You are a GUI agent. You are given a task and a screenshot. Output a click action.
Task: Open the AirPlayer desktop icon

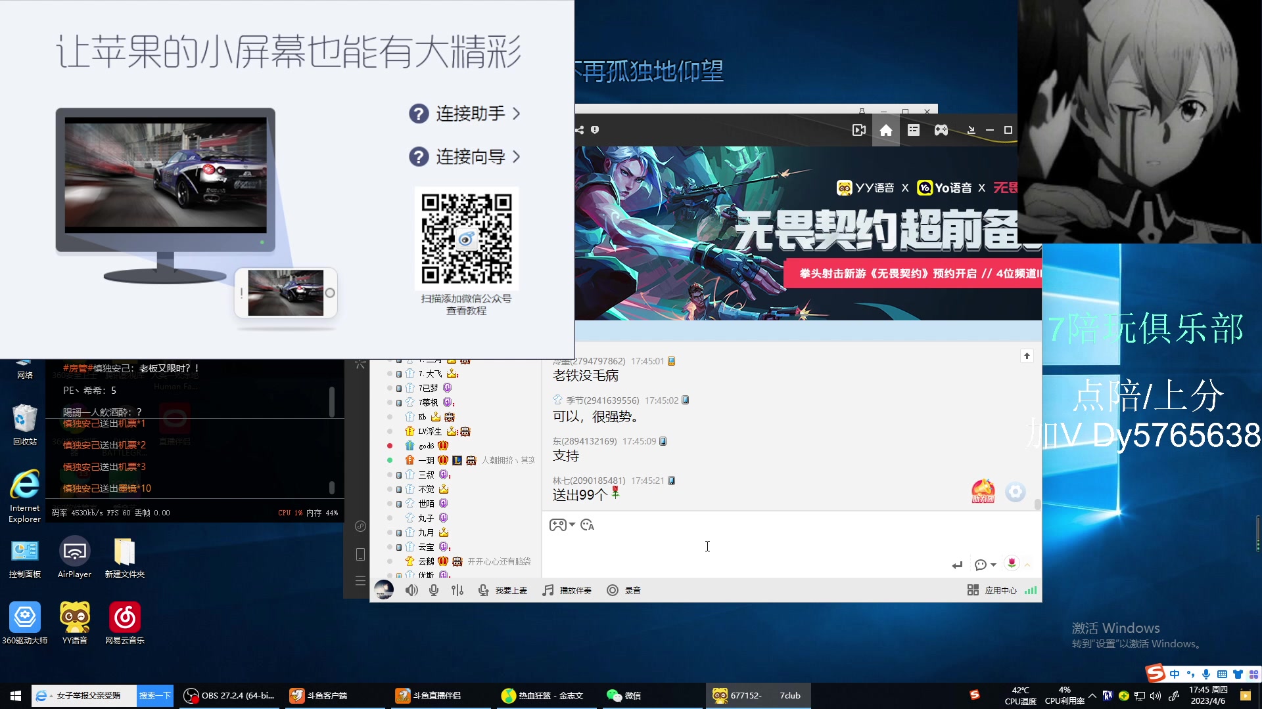[74, 557]
